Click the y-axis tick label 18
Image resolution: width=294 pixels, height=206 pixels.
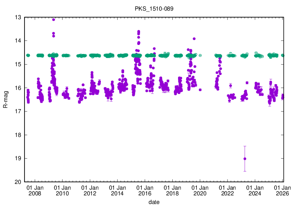(x=18, y=135)
